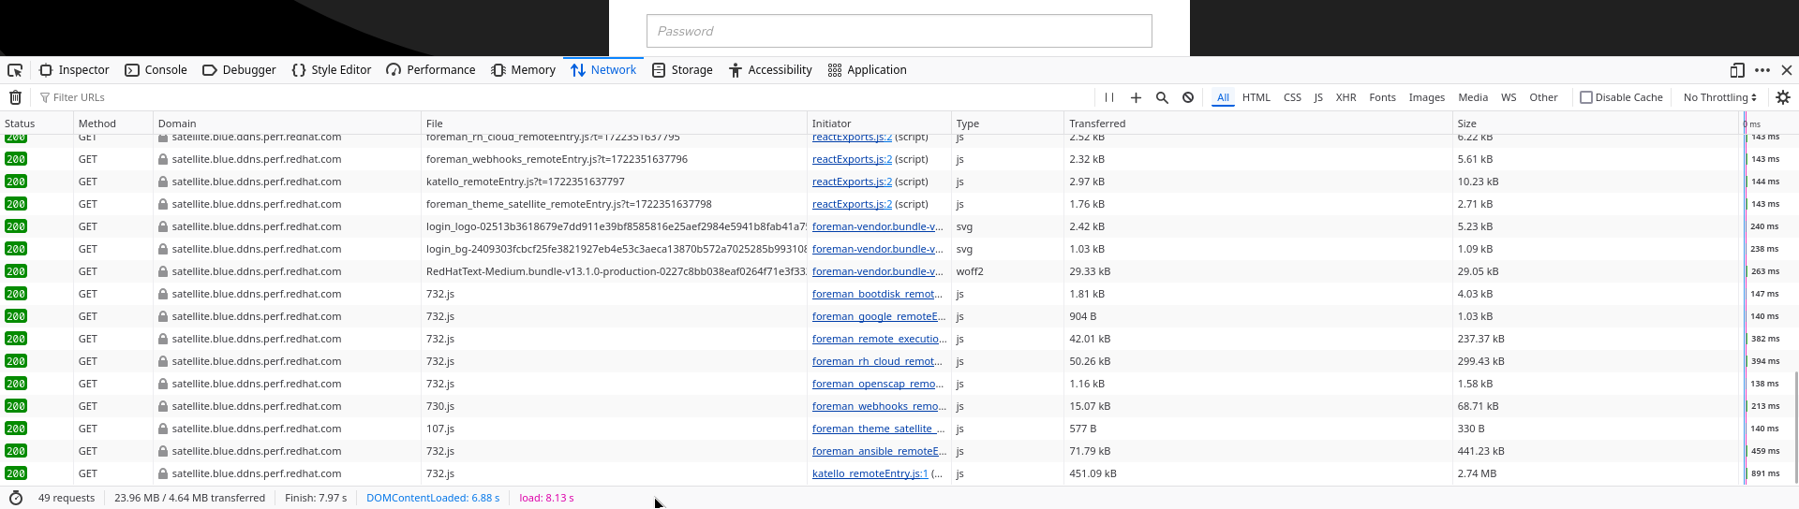1799x509 pixels.
Task: Open the network search magnifier
Action: [1162, 97]
